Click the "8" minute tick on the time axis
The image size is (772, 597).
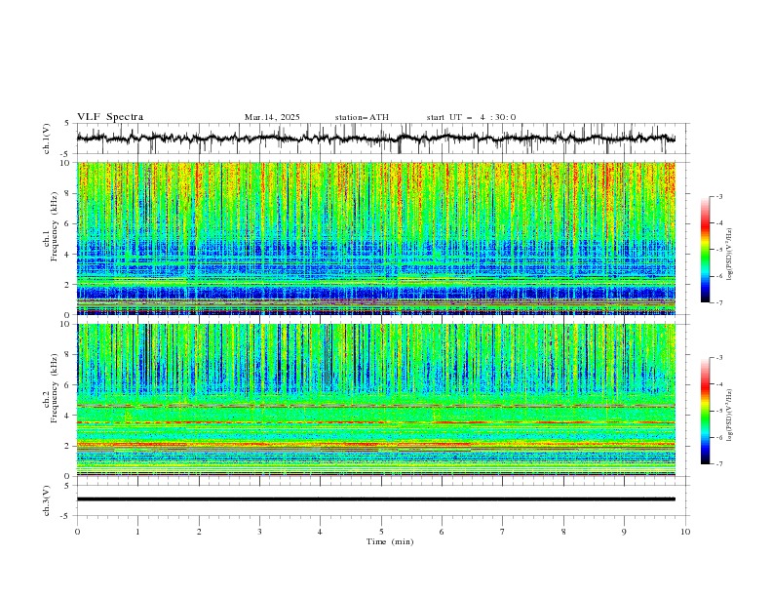click(563, 532)
